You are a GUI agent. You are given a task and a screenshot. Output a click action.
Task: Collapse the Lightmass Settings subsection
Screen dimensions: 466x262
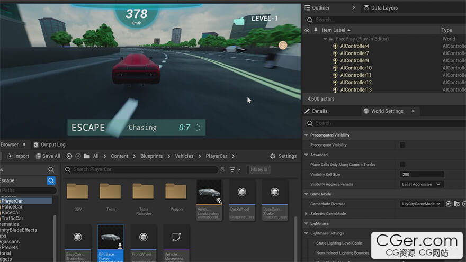click(306, 233)
